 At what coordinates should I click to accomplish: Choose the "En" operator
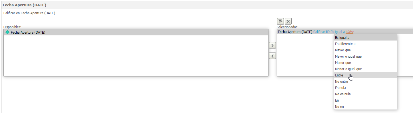(x=366, y=100)
